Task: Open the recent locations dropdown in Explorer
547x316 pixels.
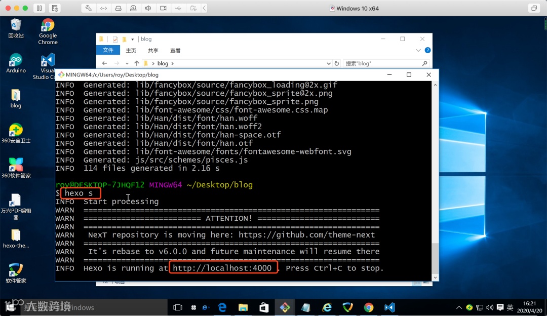Action: (127, 63)
